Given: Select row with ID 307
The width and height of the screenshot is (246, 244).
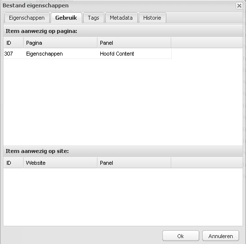Looking at the screenshot, I should click(x=88, y=54).
